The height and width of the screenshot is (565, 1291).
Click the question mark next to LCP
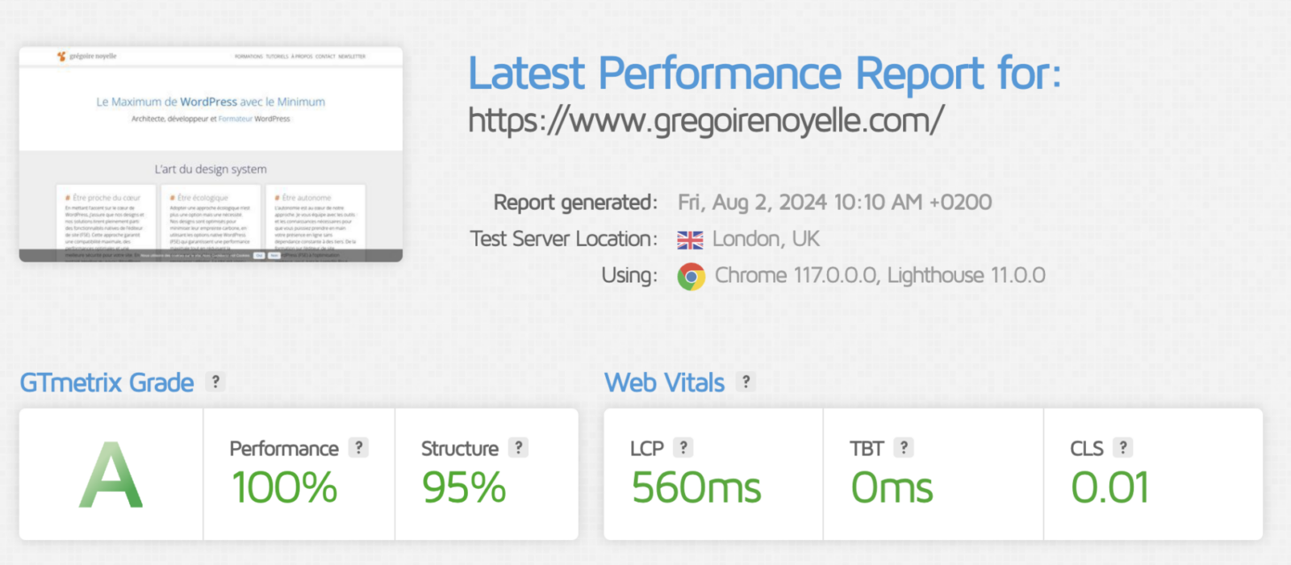tap(683, 448)
